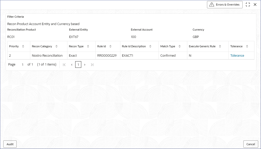Screen dimensions: 261x149
Task: Open the Audit button
Action: 10,144
